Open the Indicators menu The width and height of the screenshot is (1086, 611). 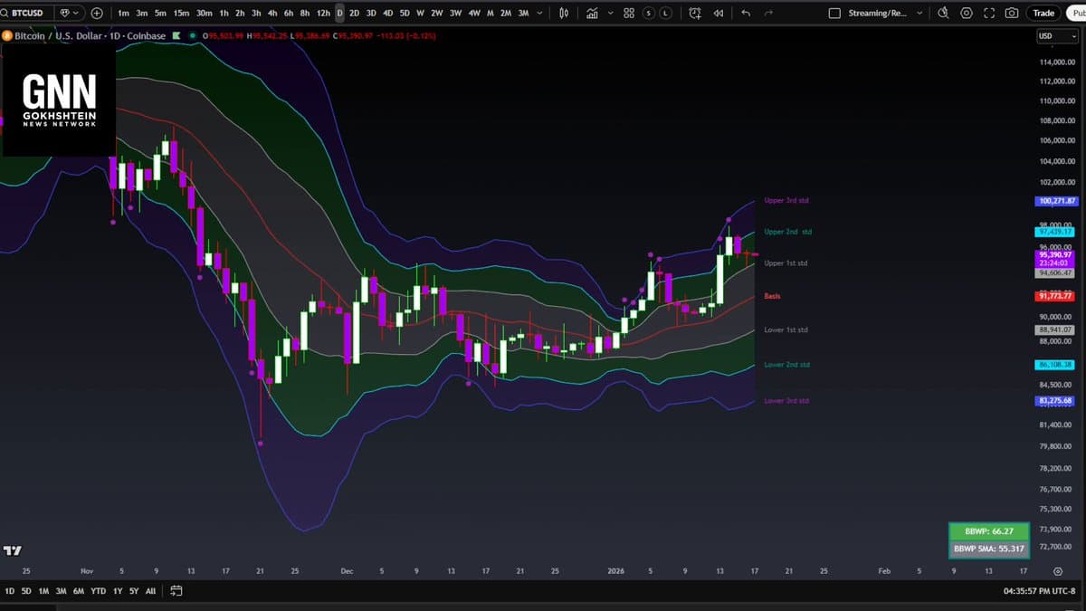coord(592,14)
